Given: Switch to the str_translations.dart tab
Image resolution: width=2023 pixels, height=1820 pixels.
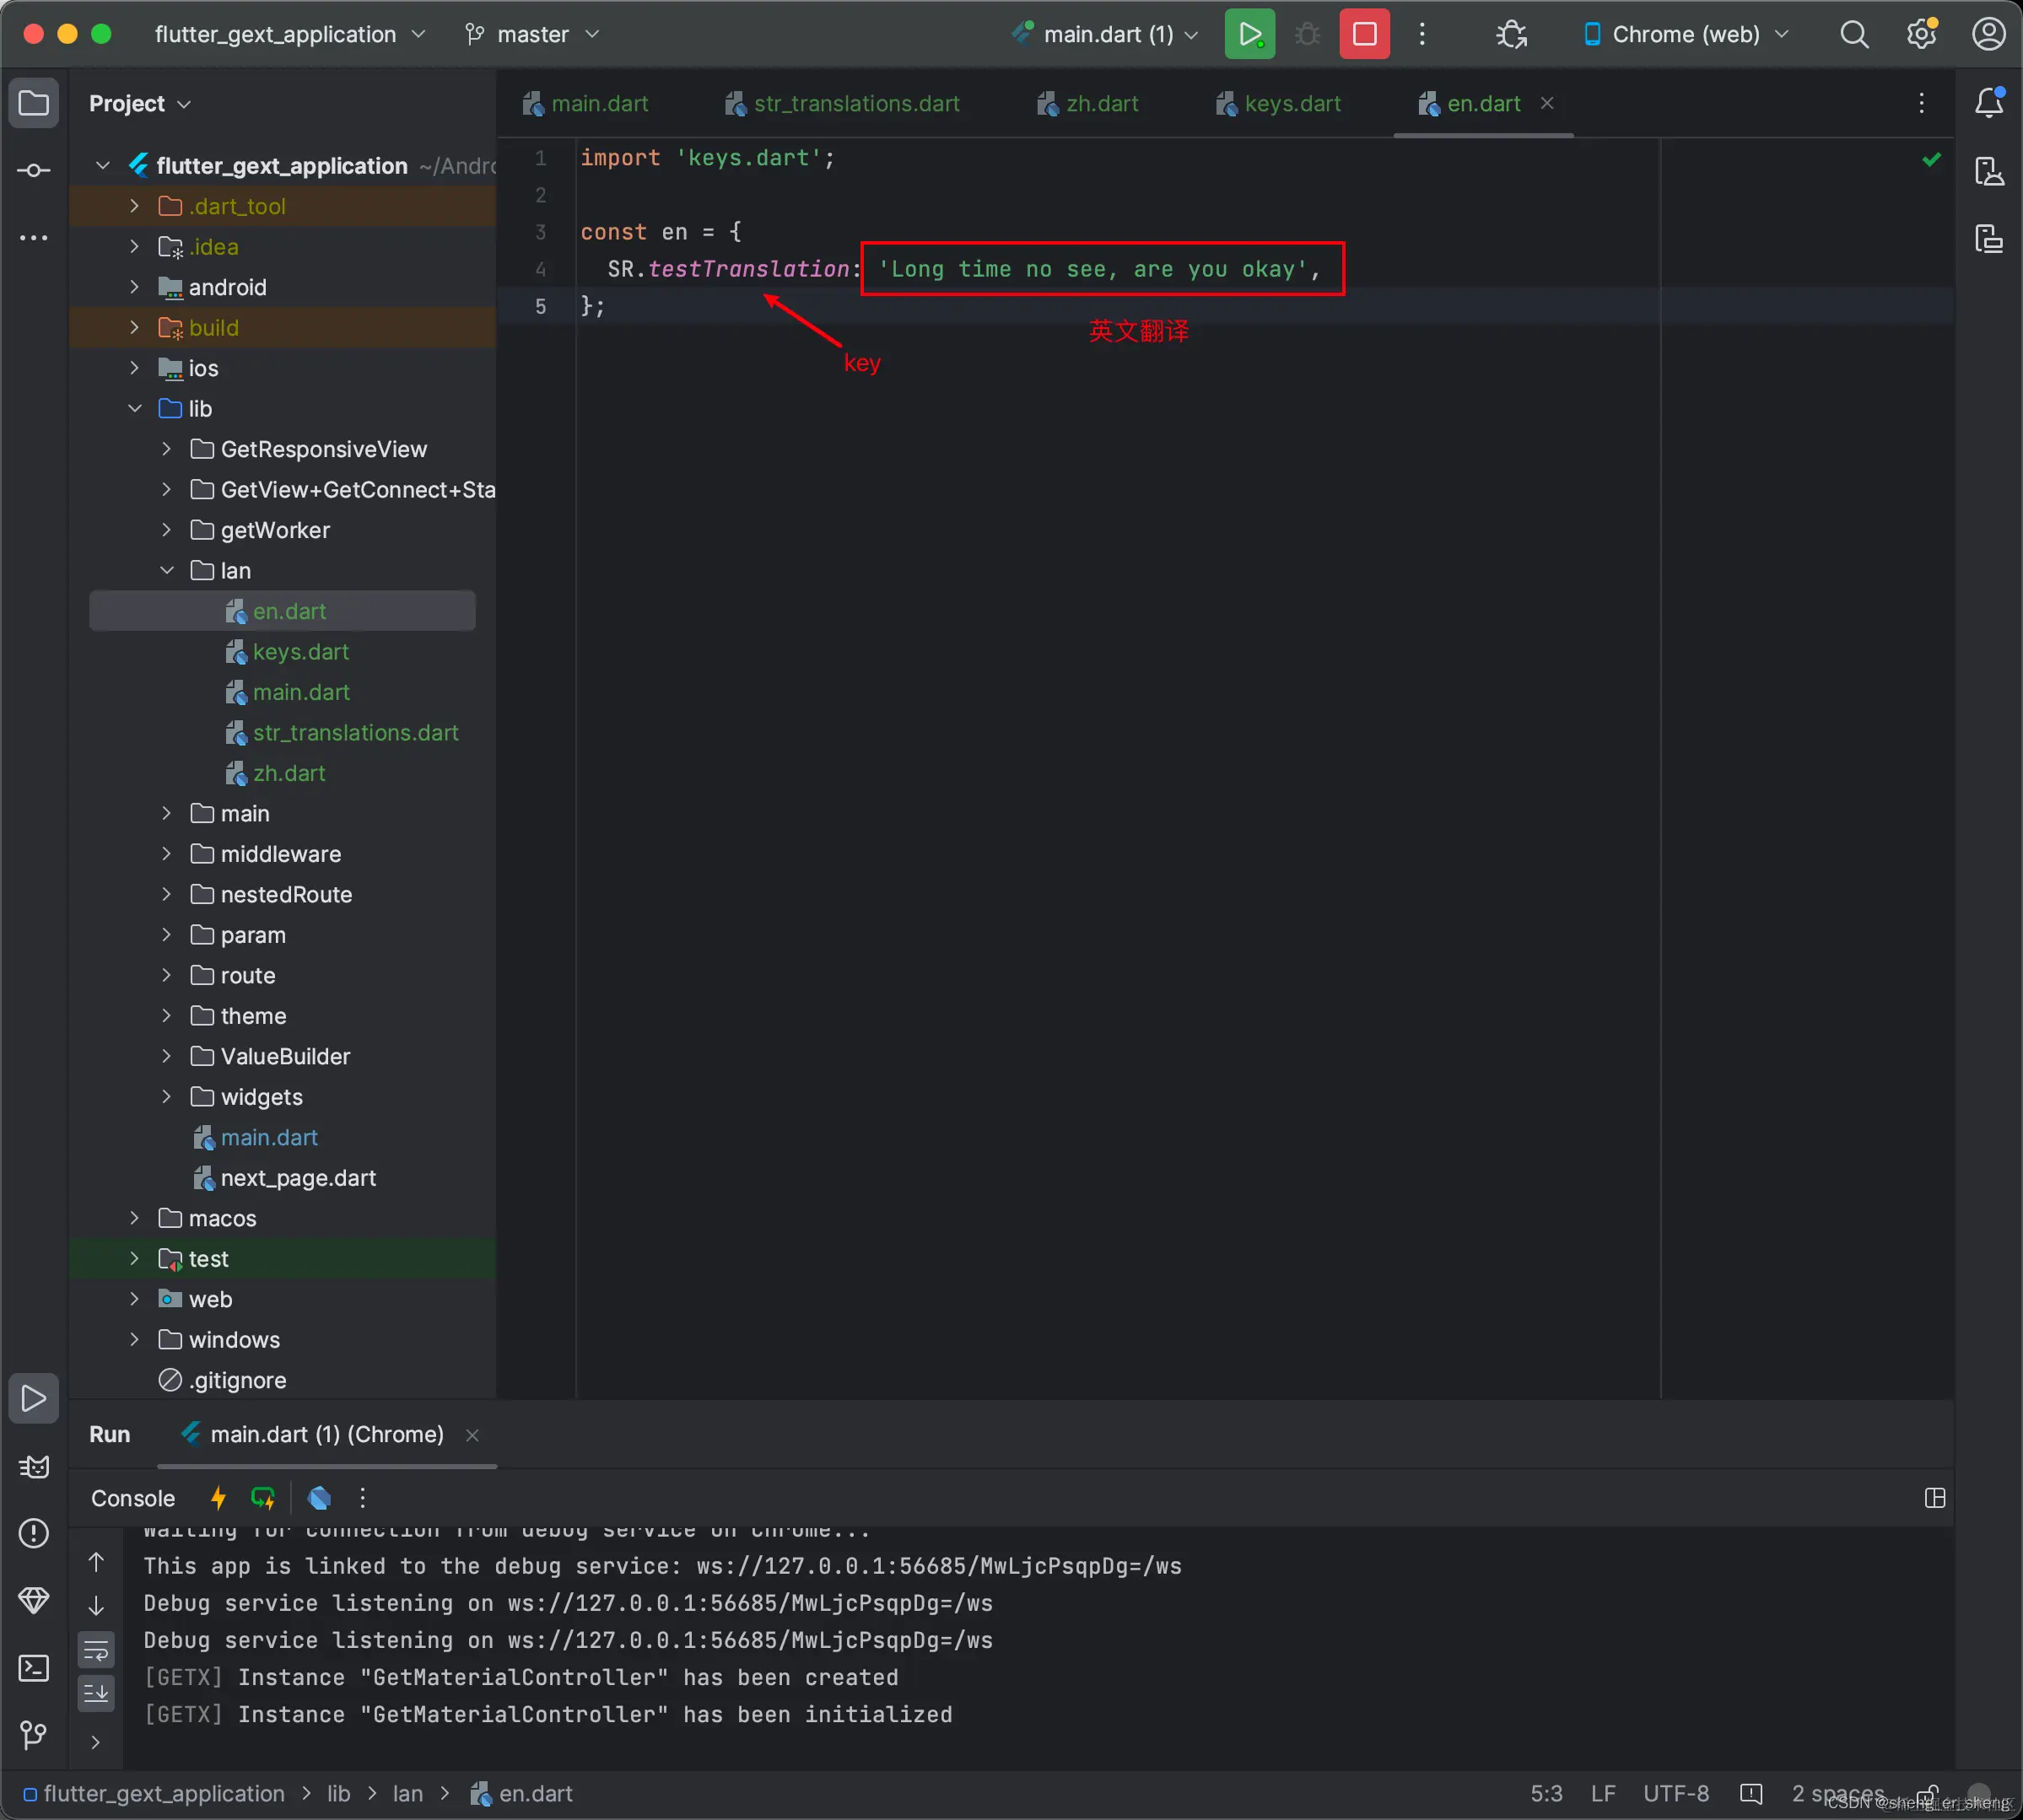Looking at the screenshot, I should point(855,104).
